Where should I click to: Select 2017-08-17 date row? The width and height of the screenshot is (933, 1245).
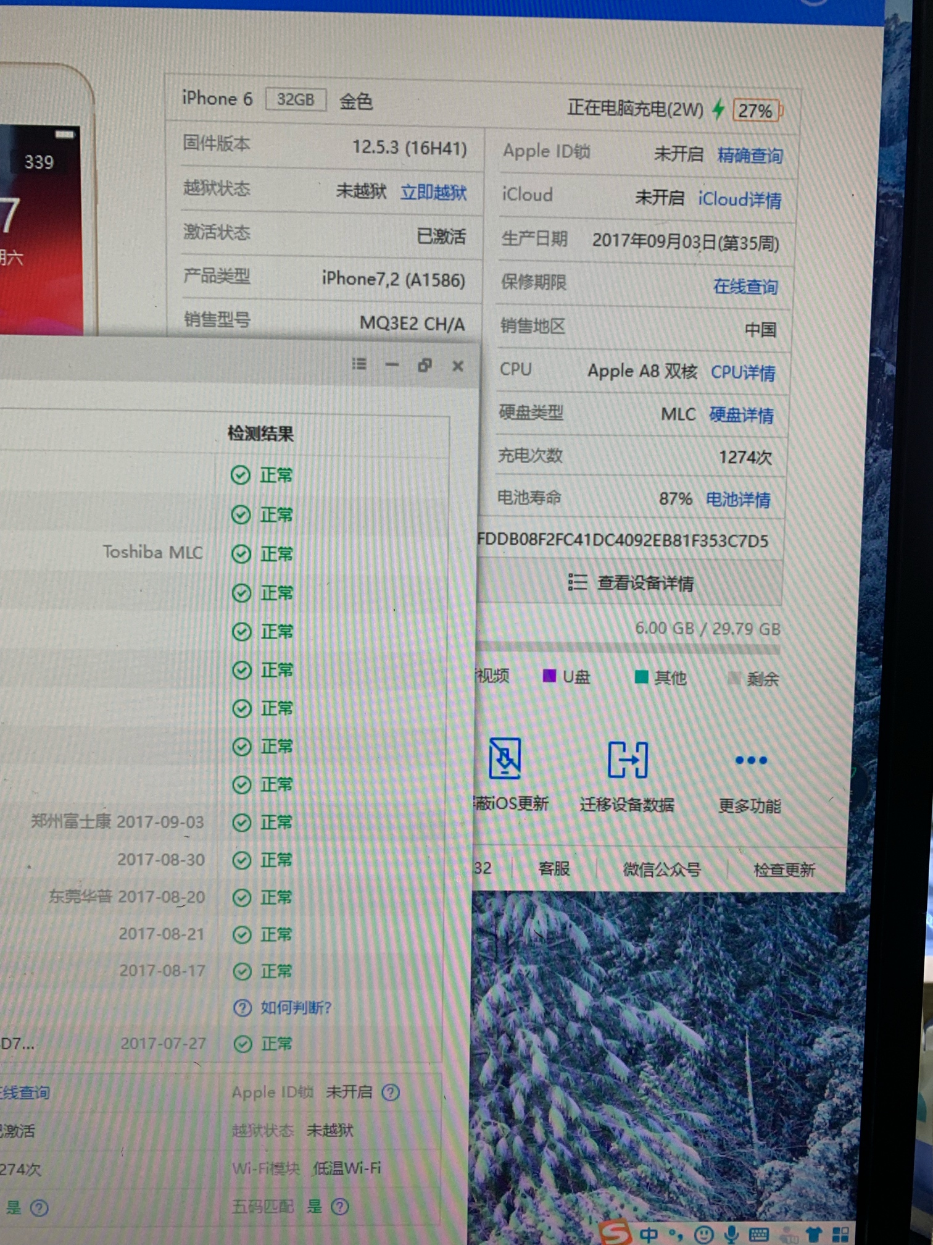pos(162,971)
